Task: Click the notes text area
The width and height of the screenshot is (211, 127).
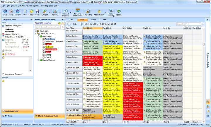Action: (x=17, y=64)
